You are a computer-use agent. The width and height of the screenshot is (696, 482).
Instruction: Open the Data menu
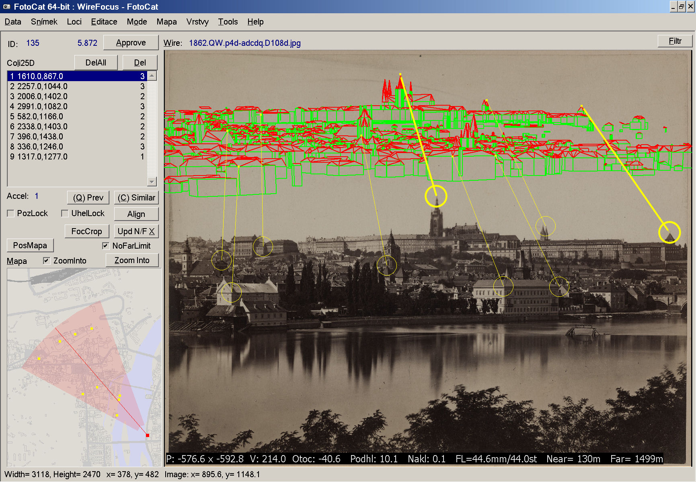13,22
